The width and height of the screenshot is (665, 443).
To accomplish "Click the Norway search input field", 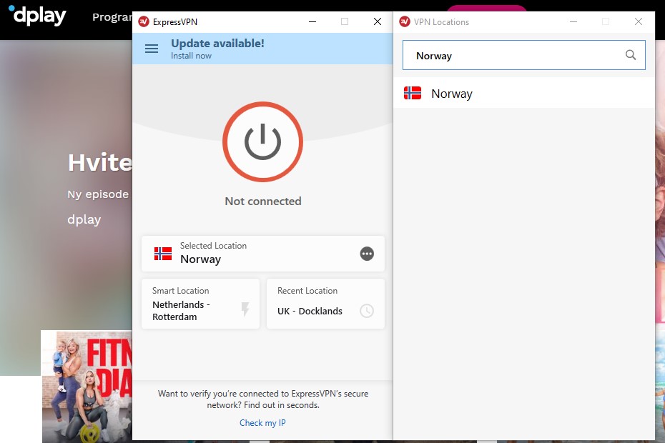I will [523, 55].
